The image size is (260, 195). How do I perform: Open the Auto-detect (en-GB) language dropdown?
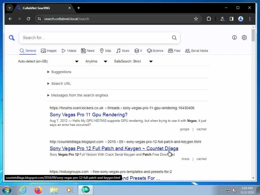48,61
